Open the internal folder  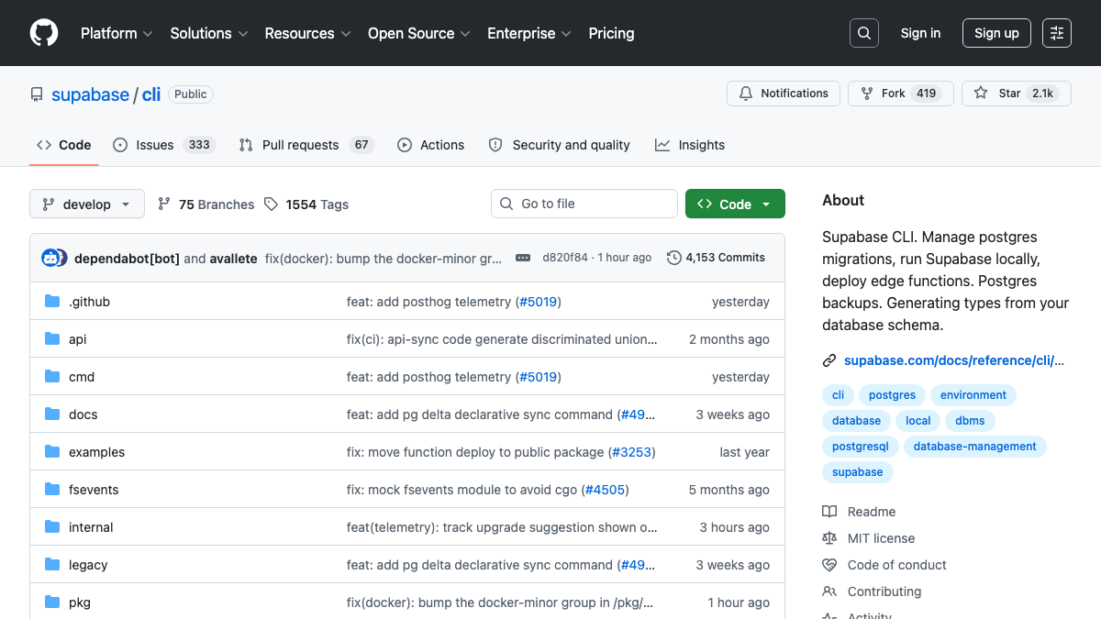[x=91, y=527]
